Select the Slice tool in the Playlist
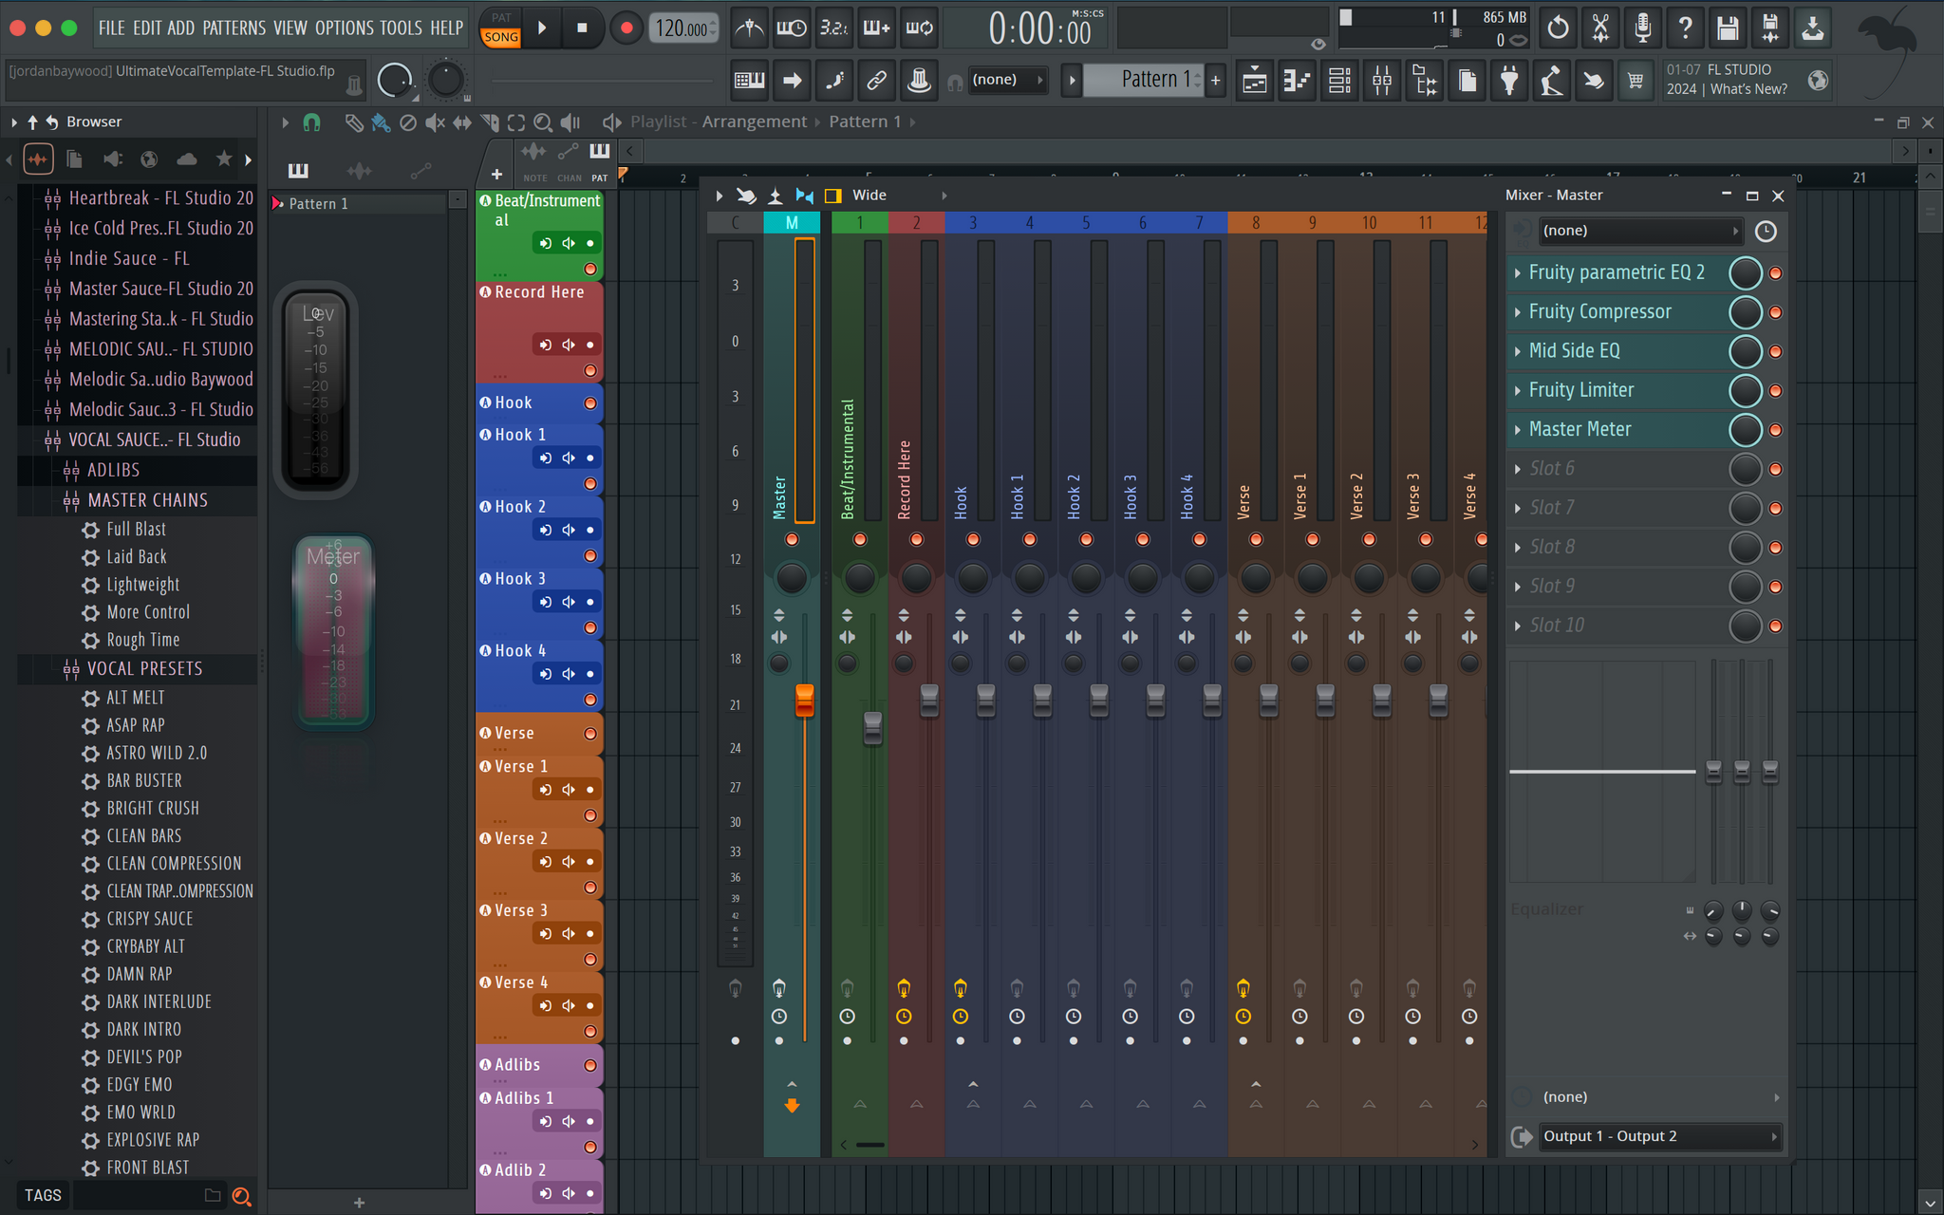This screenshot has height=1215, width=1944. (490, 122)
